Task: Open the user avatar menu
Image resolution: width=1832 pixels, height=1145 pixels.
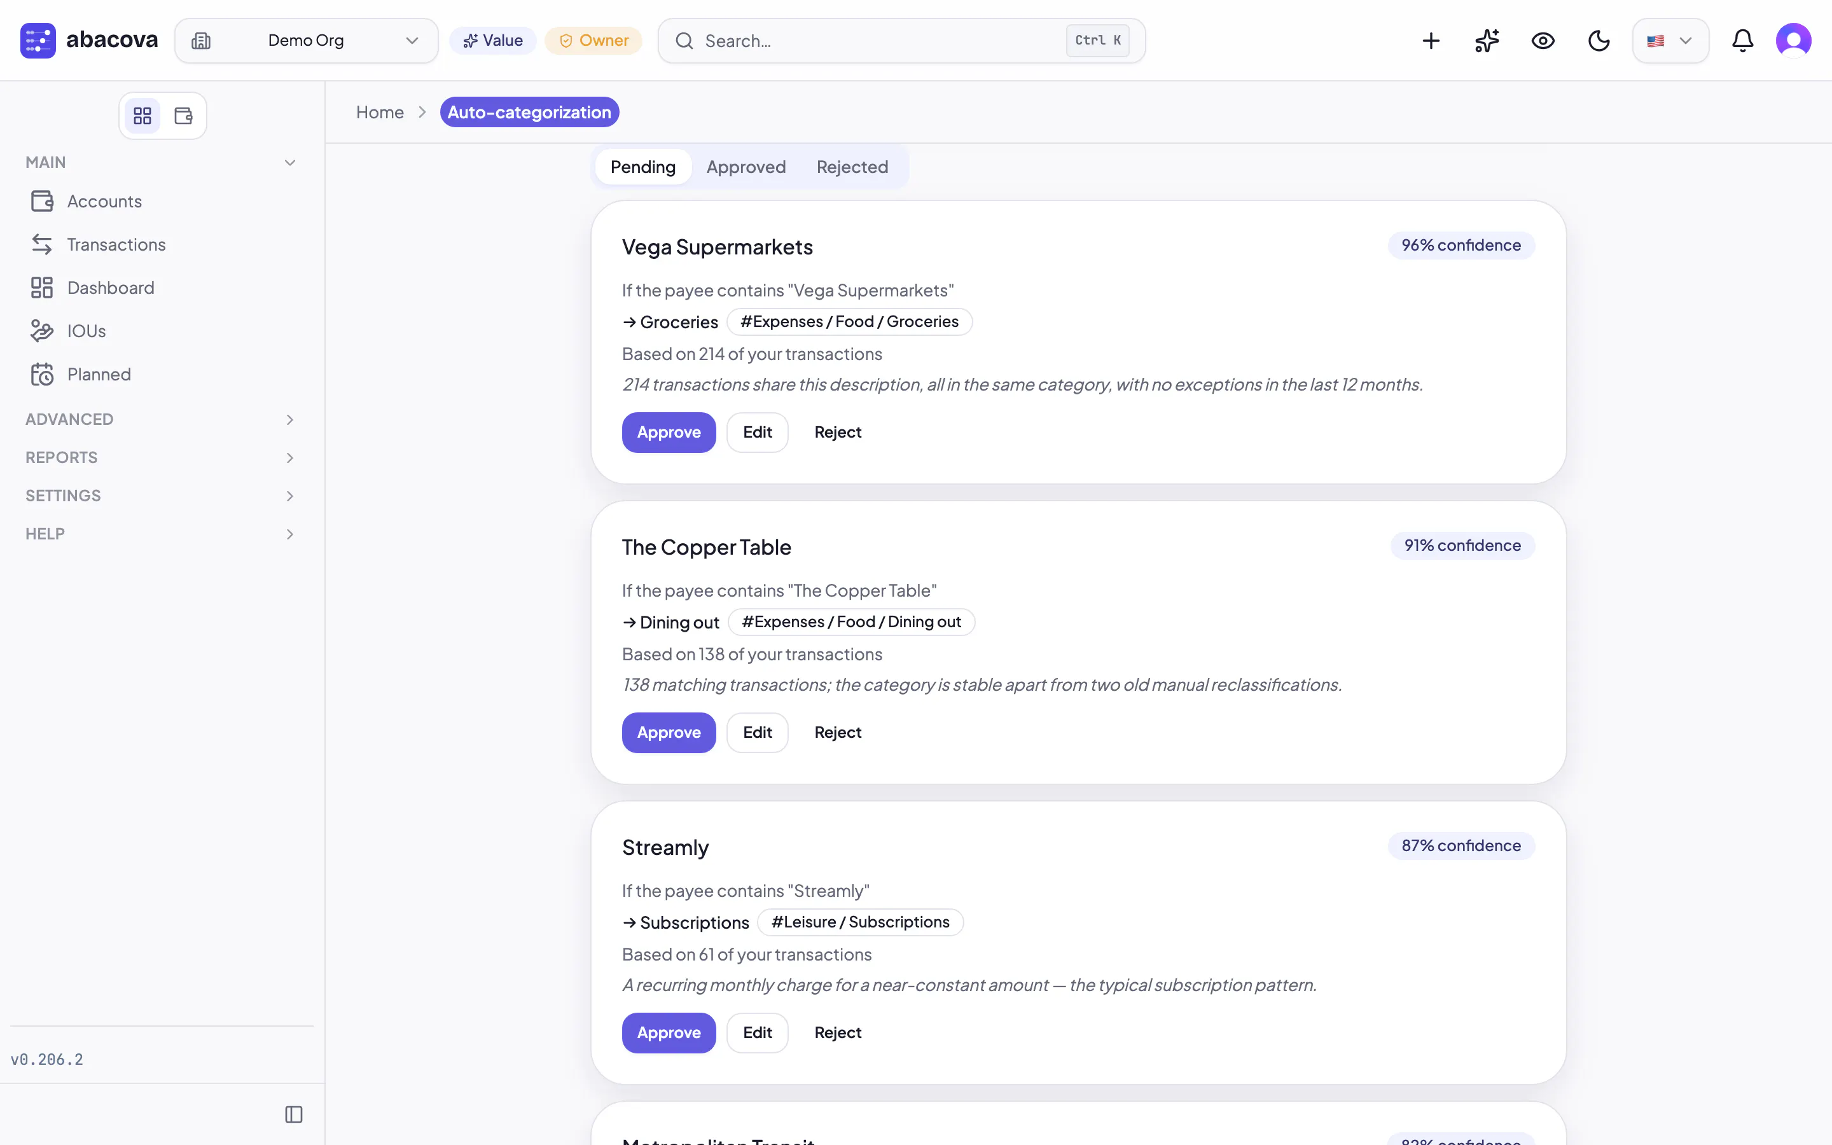Action: 1793,40
